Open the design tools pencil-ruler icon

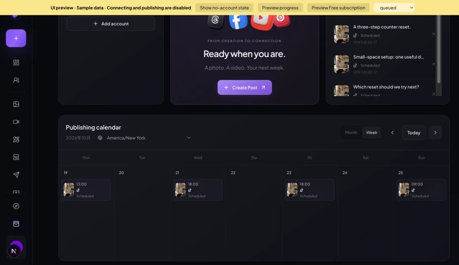(x=16, y=140)
